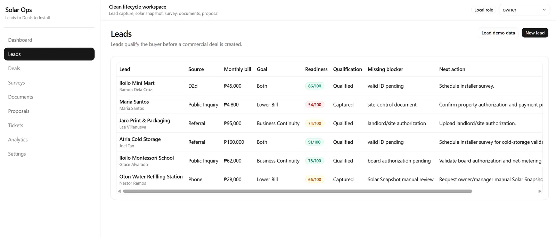Open the Dashboard sidebar item
The image size is (556, 238).
pos(49,40)
